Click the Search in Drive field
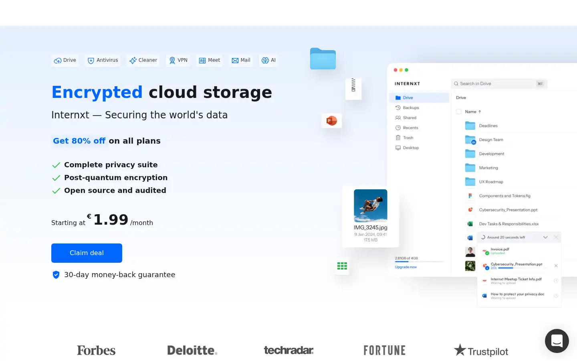 click(x=499, y=83)
